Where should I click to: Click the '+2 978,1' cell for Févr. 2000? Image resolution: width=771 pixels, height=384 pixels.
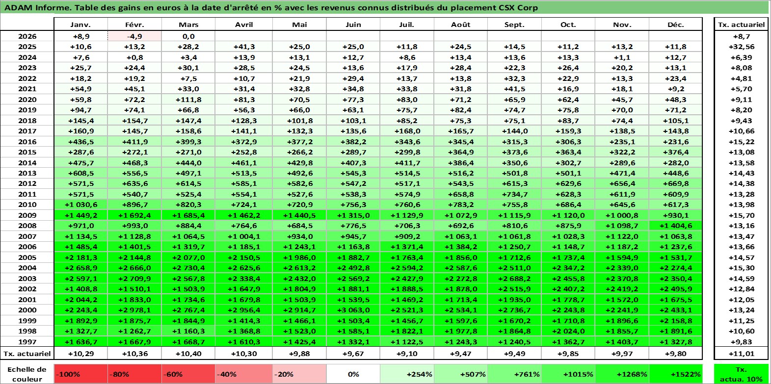[134, 310]
